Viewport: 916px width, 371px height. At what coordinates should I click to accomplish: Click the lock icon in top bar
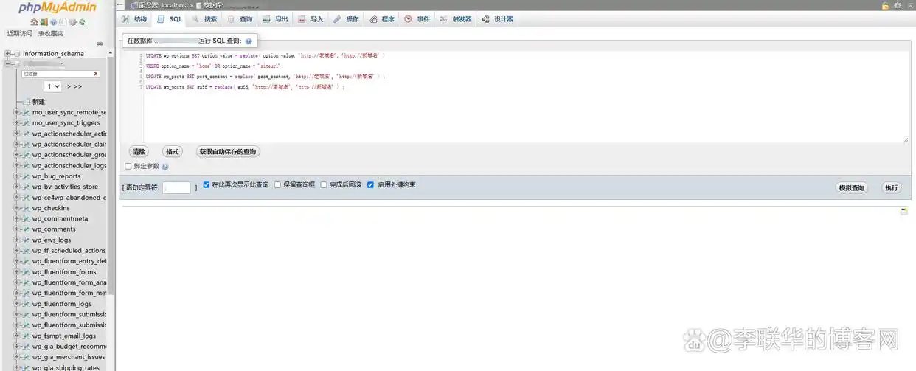pos(885,5)
